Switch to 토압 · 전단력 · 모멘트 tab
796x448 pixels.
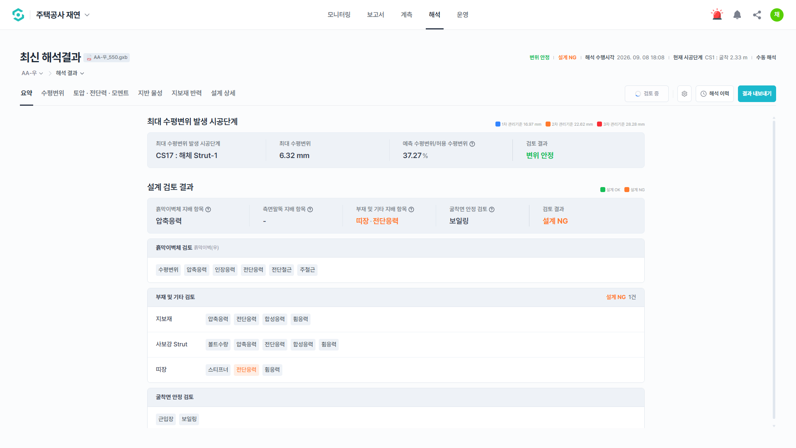click(x=101, y=93)
